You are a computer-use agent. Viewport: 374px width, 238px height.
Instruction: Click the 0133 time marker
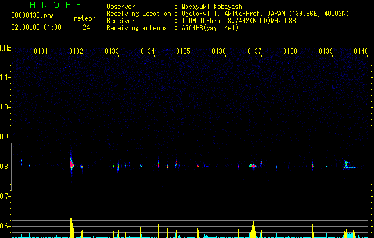click(x=112, y=51)
